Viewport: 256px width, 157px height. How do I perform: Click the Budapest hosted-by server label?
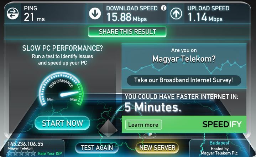[x=220, y=149]
